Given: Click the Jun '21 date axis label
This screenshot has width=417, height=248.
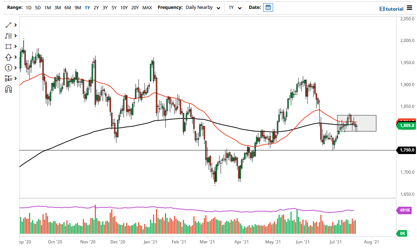Looking at the screenshot, I should coord(303,242).
